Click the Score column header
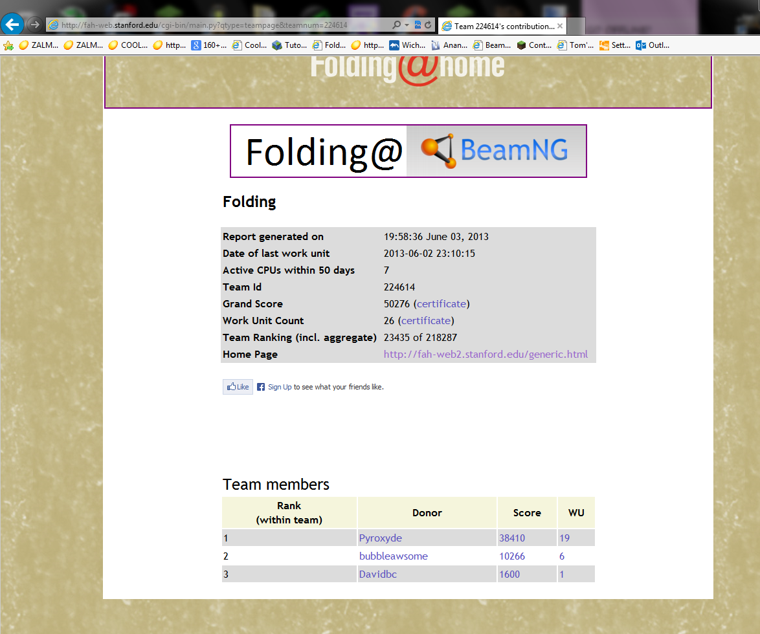 527,512
